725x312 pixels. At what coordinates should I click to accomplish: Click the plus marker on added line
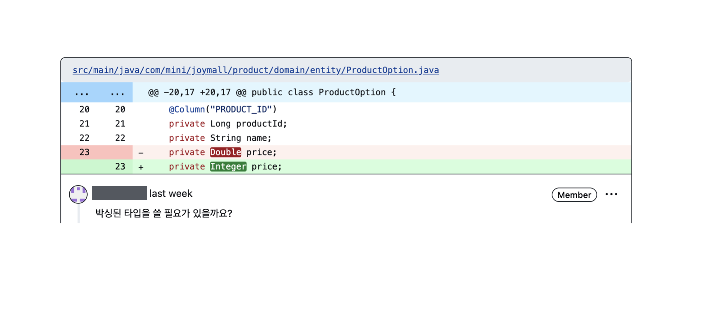[141, 167]
